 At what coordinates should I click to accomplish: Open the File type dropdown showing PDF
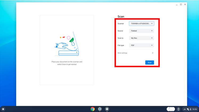(141, 45)
